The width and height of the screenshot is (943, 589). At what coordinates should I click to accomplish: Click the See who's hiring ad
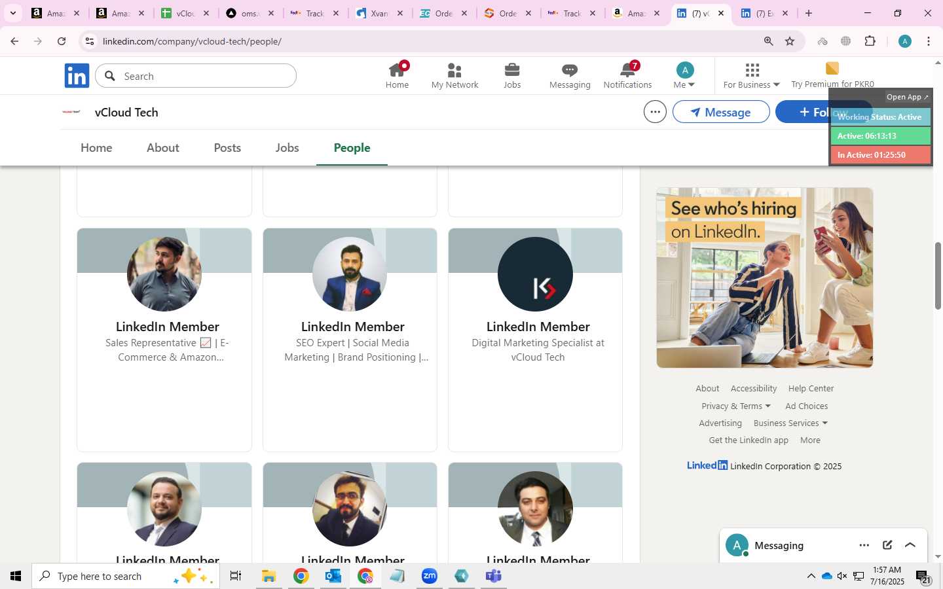pyautogui.click(x=765, y=277)
